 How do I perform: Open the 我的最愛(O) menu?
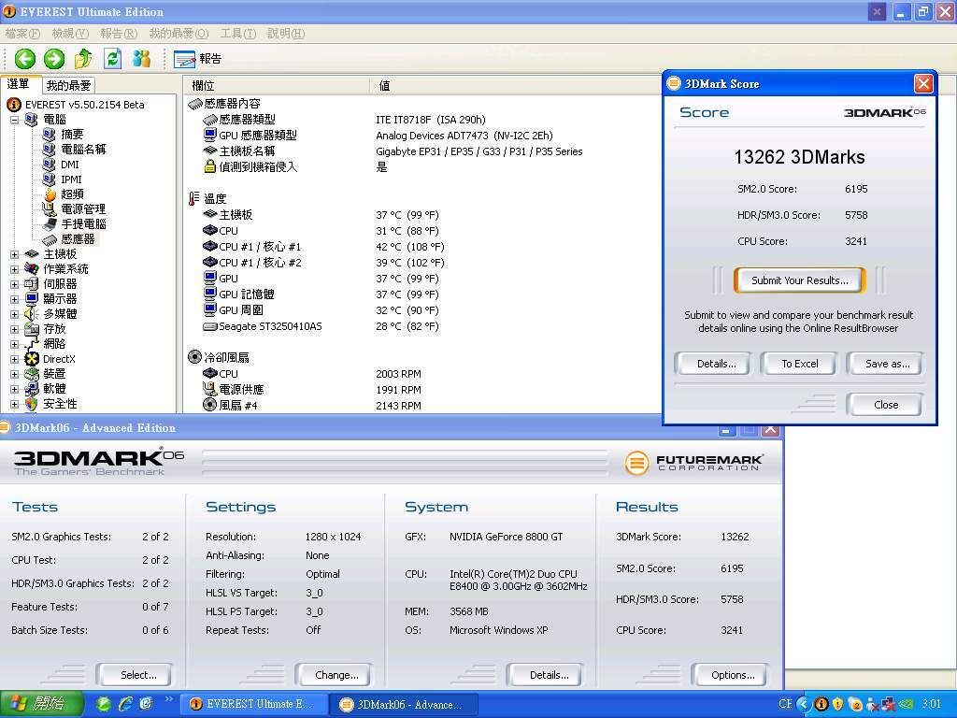[179, 34]
